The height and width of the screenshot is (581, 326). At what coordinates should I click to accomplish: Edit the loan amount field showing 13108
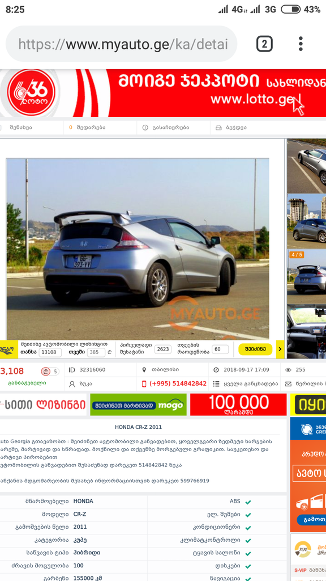(x=50, y=352)
